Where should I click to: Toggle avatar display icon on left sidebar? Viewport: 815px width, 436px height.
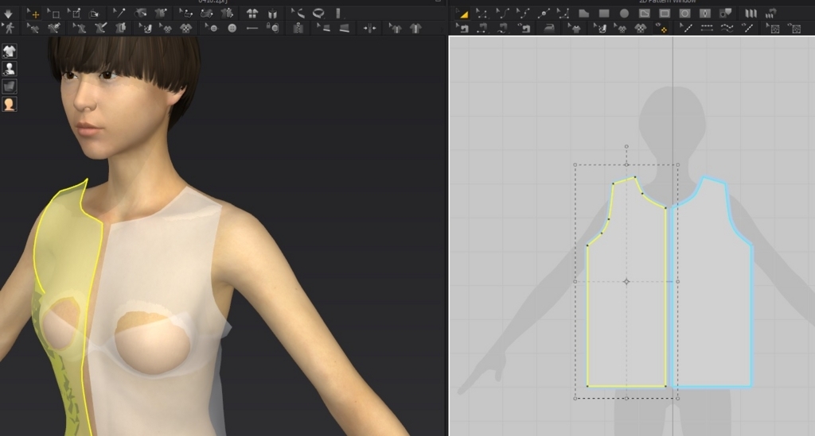(9, 68)
